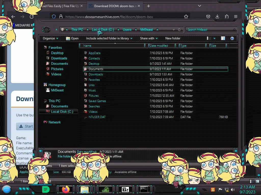Close the Download DOOM tab
Image resolution: width=261 pixels, height=195 pixels.
point(139,6)
